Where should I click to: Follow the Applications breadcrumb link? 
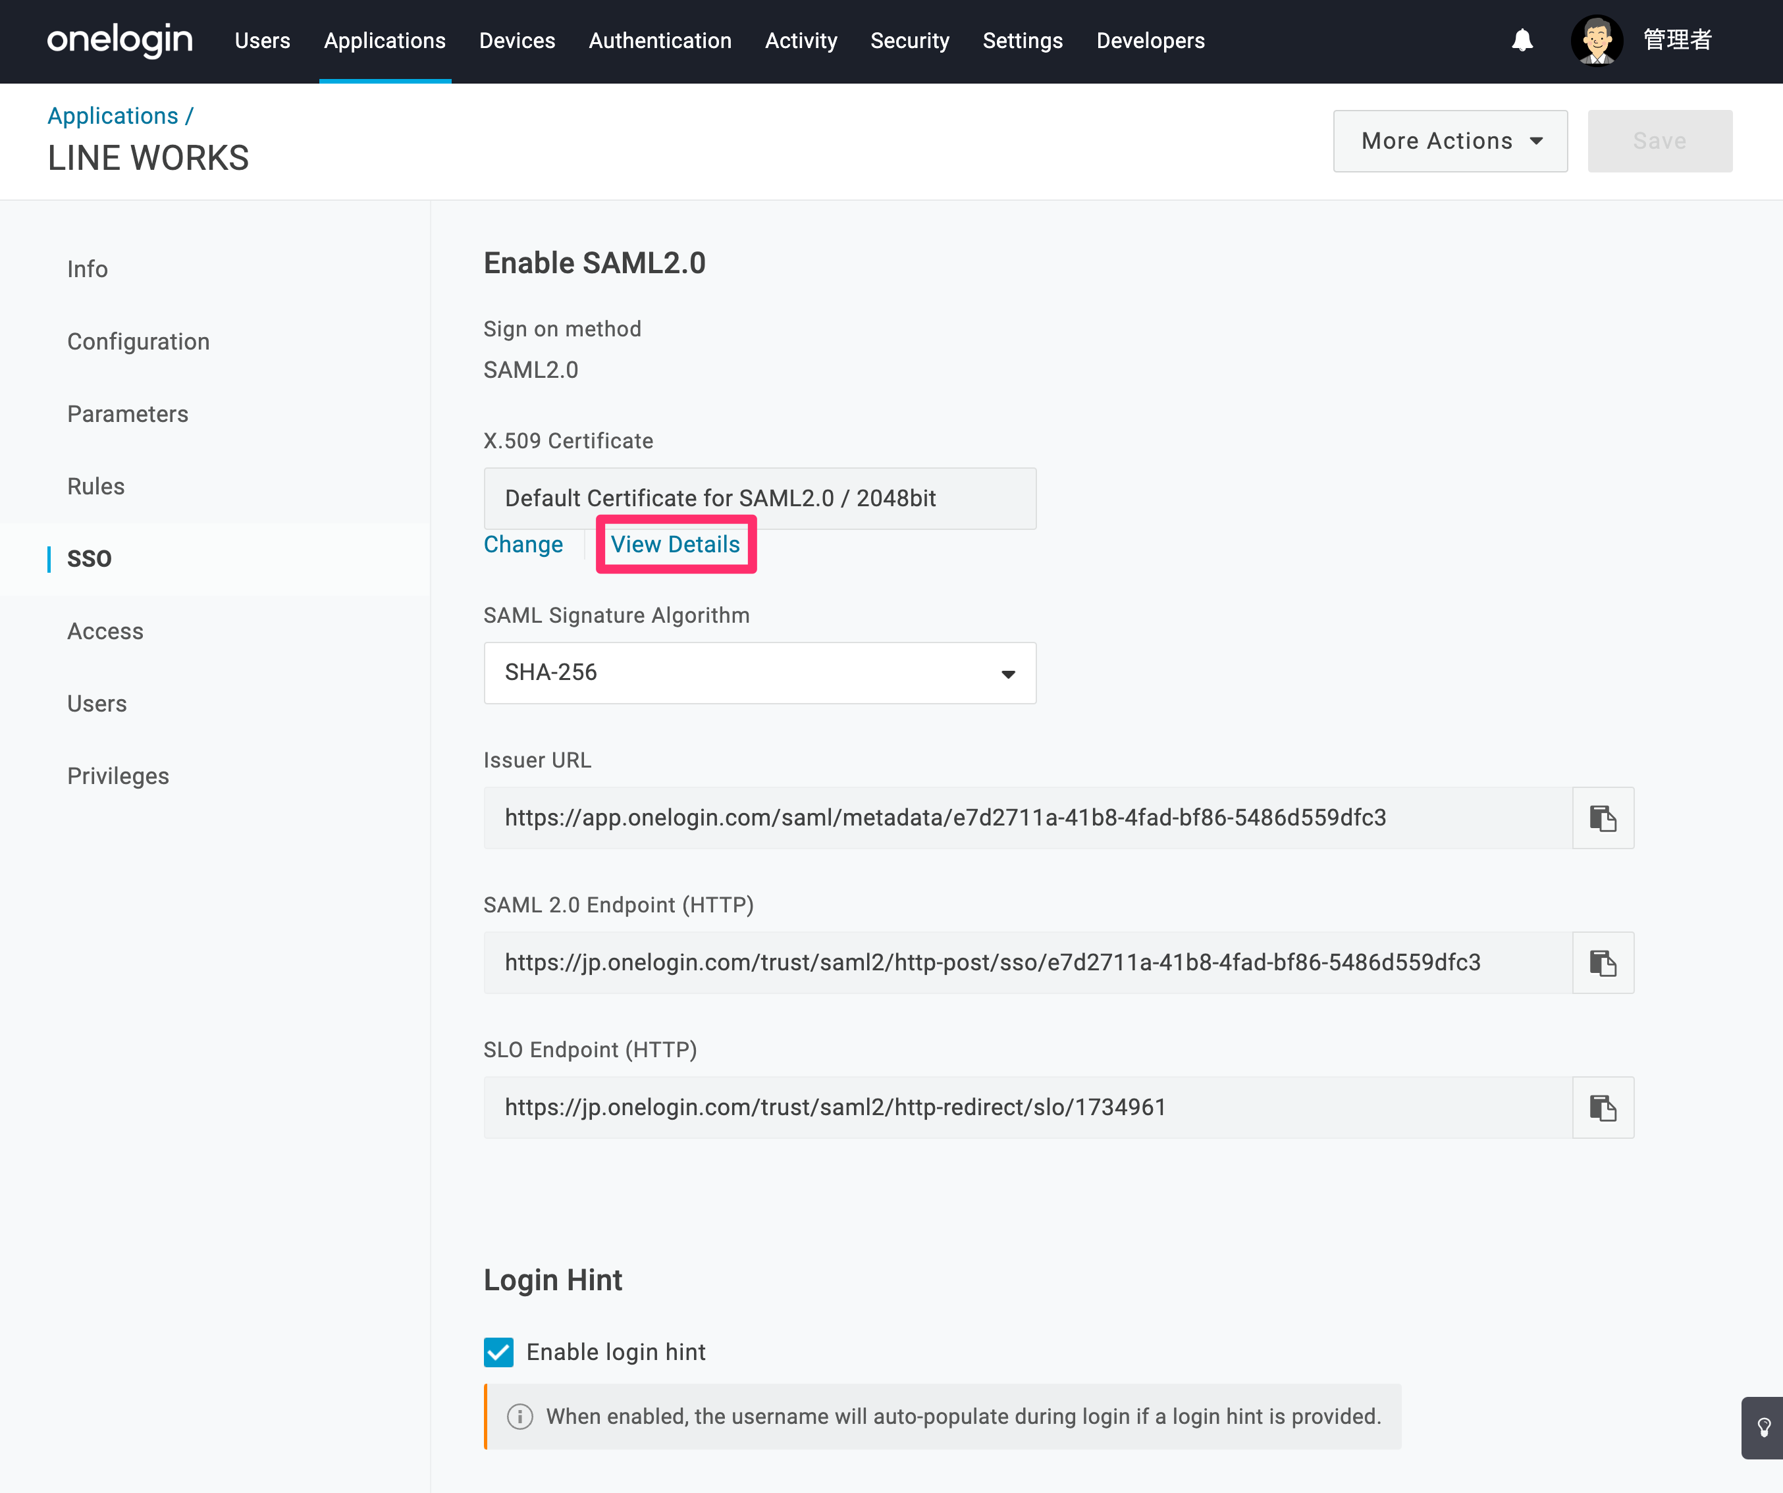coord(113,115)
